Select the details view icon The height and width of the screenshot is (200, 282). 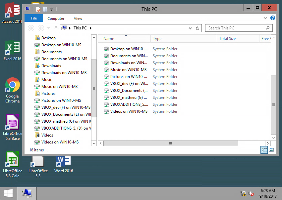tap(264, 150)
